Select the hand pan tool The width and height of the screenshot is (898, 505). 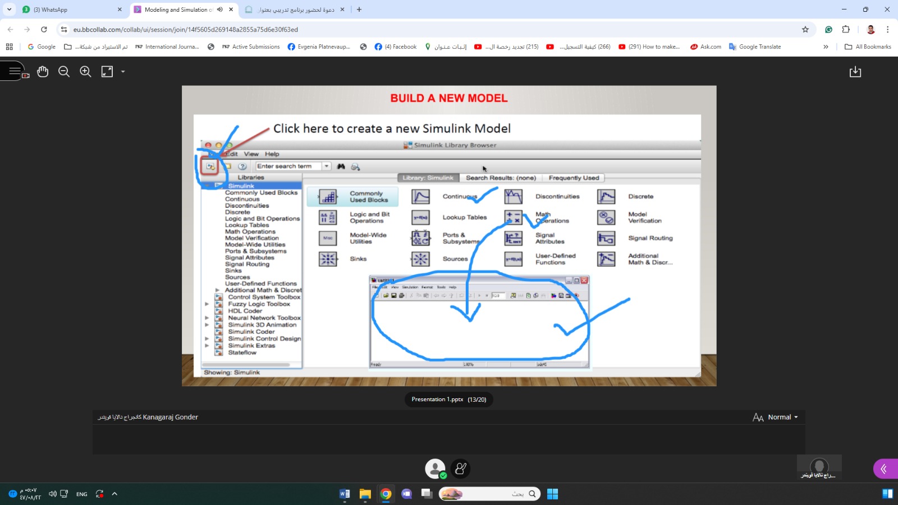[43, 72]
